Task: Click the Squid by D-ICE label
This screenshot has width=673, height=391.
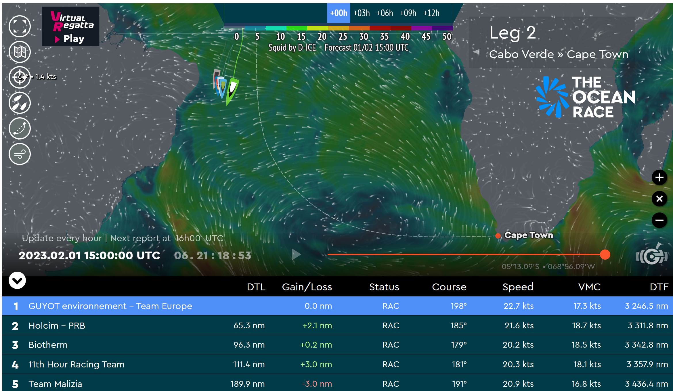Action: pyautogui.click(x=292, y=47)
